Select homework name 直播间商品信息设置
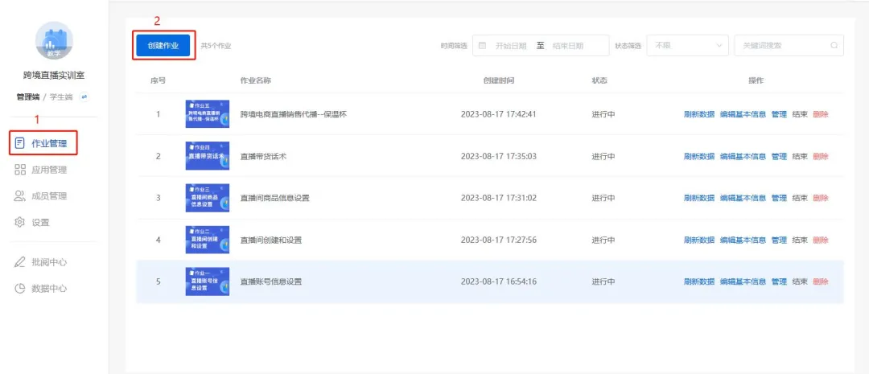This screenshot has height=374, width=869. (274, 198)
